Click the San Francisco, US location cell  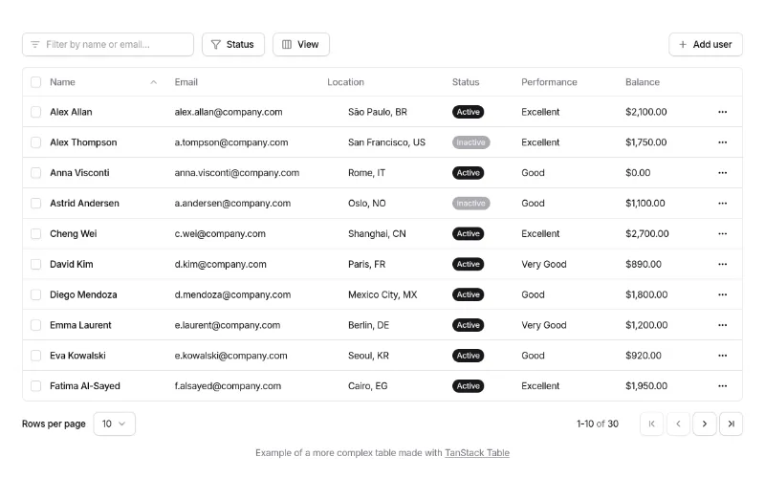tap(386, 142)
